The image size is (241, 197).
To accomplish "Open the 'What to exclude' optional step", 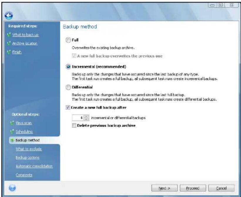I will pos(28,149).
